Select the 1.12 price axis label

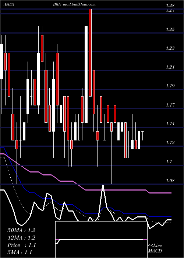point(170,143)
